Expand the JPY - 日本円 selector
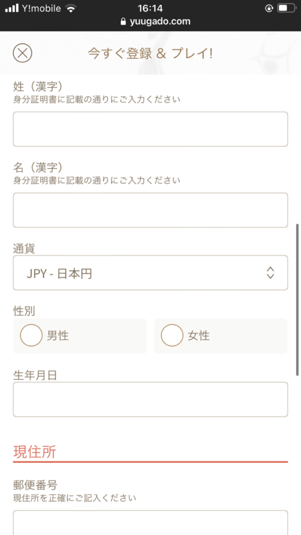The height and width of the screenshot is (535, 301). click(x=150, y=273)
